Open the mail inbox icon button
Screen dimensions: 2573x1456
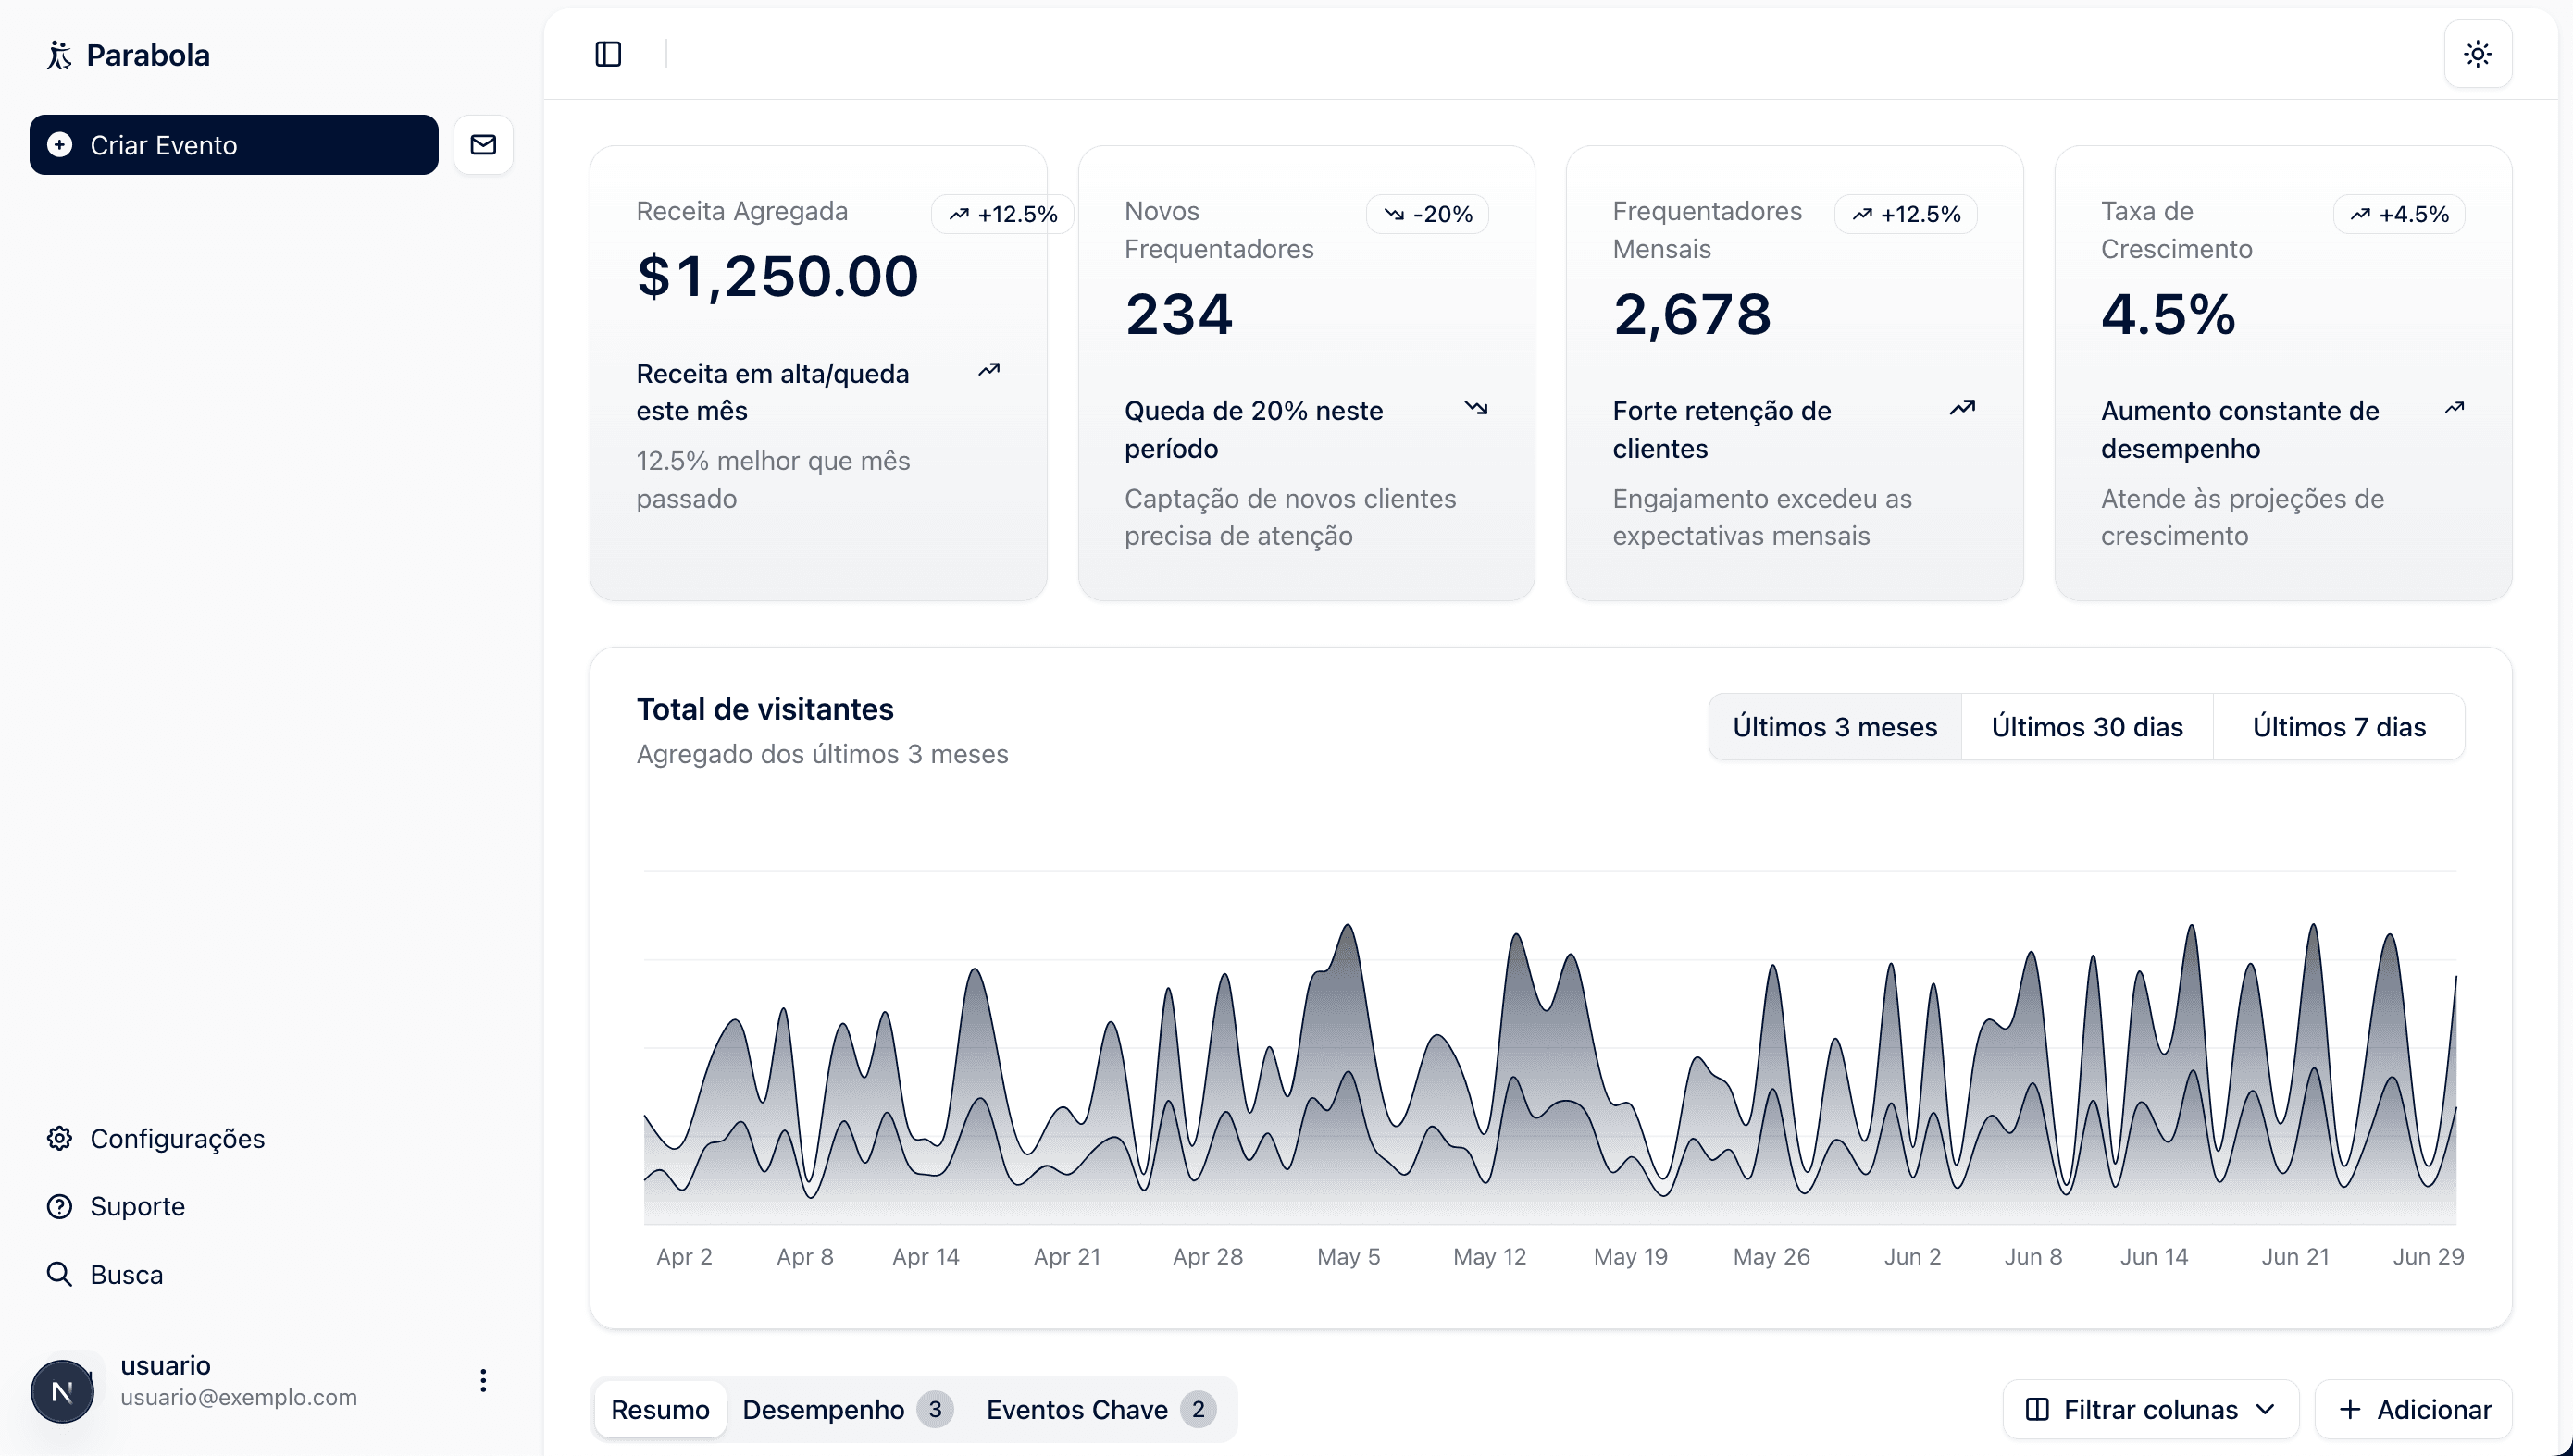point(483,145)
